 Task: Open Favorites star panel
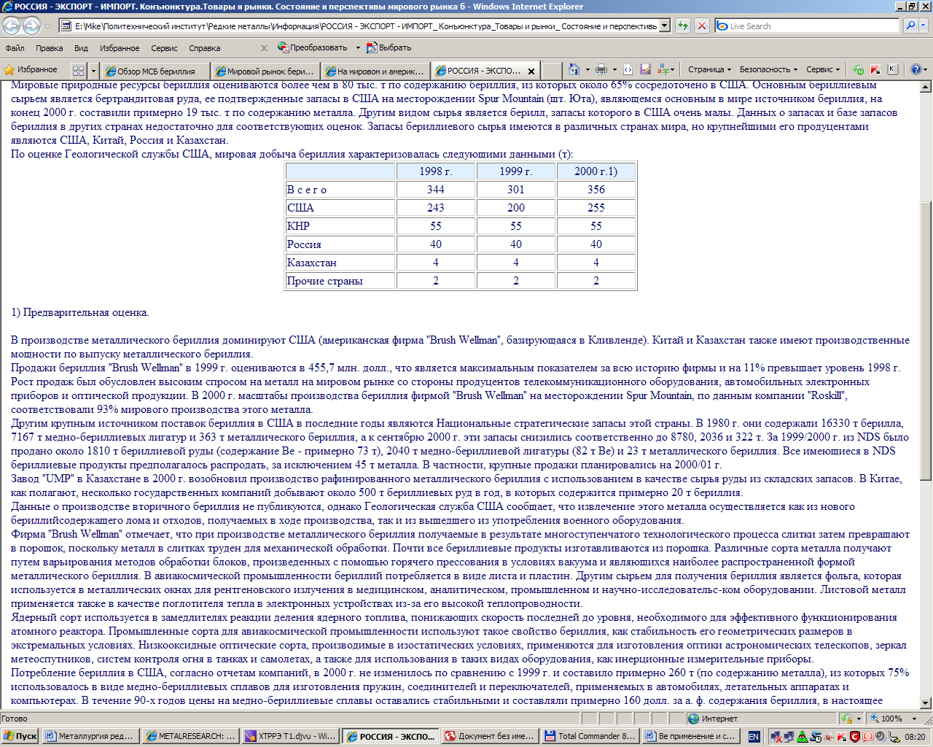pos(31,70)
